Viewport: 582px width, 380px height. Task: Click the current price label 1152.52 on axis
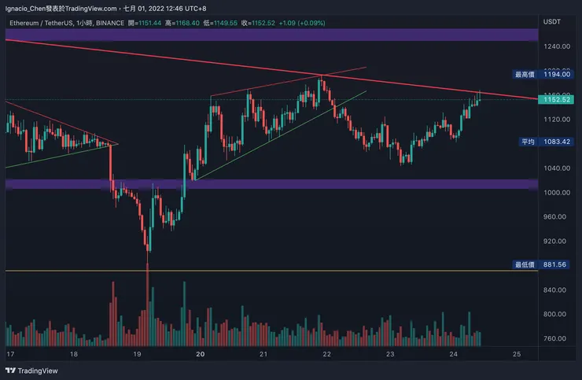coord(556,100)
